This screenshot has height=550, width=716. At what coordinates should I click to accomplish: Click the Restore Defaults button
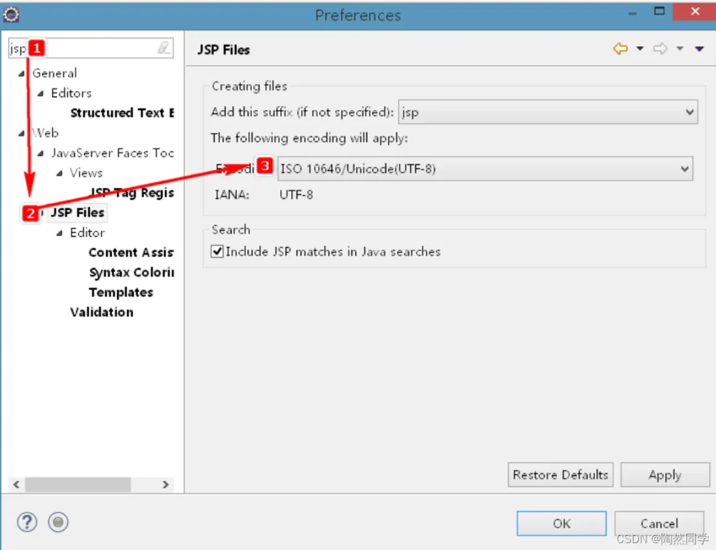(561, 475)
